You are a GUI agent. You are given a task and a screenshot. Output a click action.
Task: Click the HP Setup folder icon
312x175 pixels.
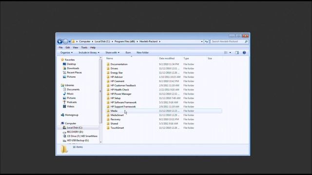coord(108,98)
